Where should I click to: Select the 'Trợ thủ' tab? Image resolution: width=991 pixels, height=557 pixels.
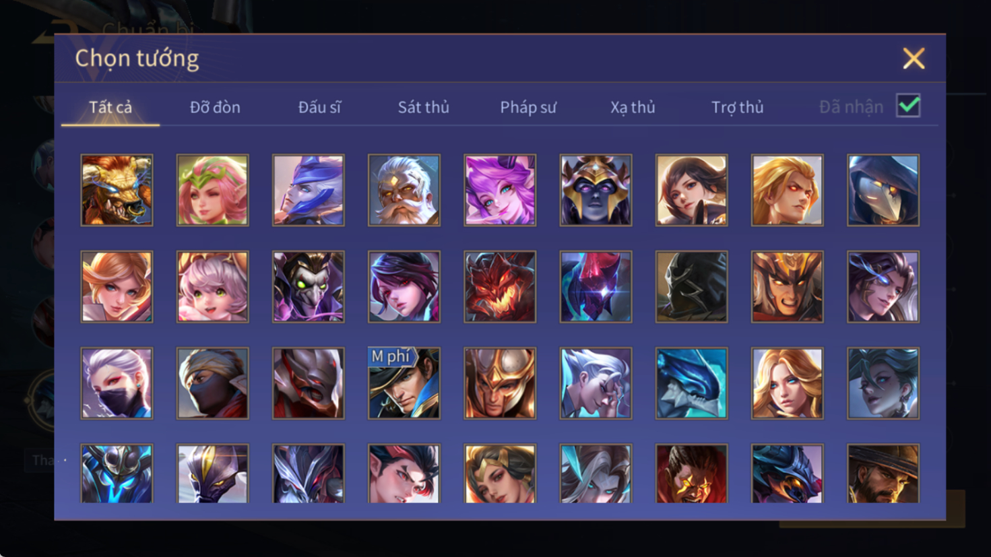738,107
